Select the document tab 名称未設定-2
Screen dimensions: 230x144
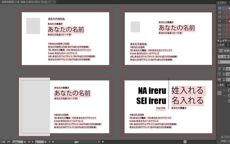click(26, 2)
